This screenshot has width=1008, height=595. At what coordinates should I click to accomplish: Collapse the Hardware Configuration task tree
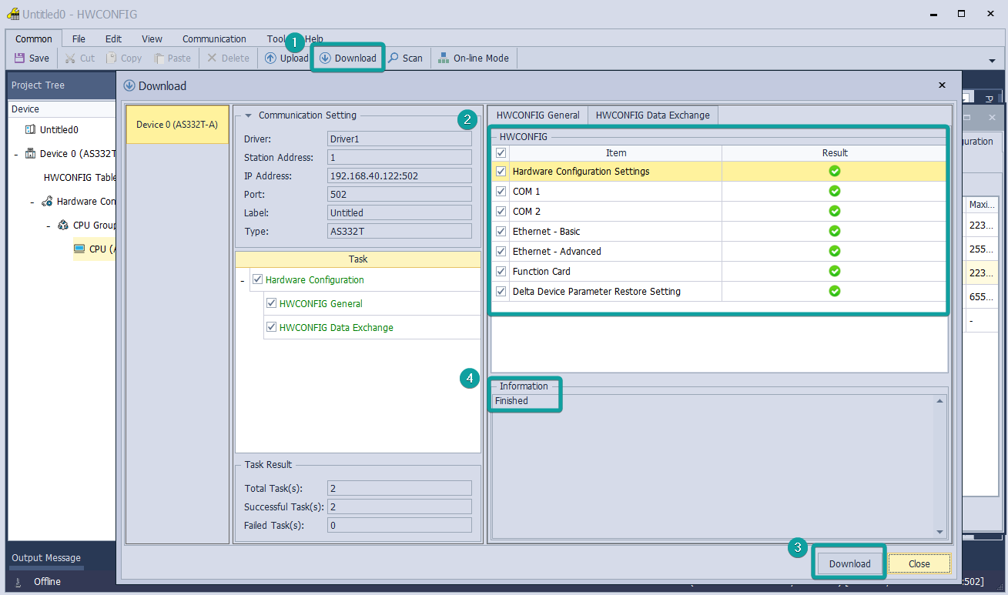243,281
